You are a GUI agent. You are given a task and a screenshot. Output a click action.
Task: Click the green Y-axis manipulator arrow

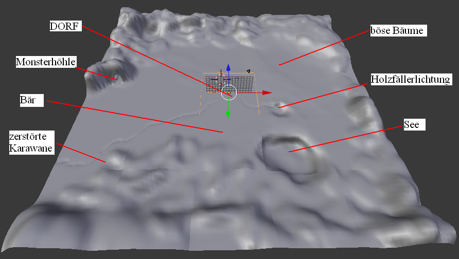pos(228,114)
